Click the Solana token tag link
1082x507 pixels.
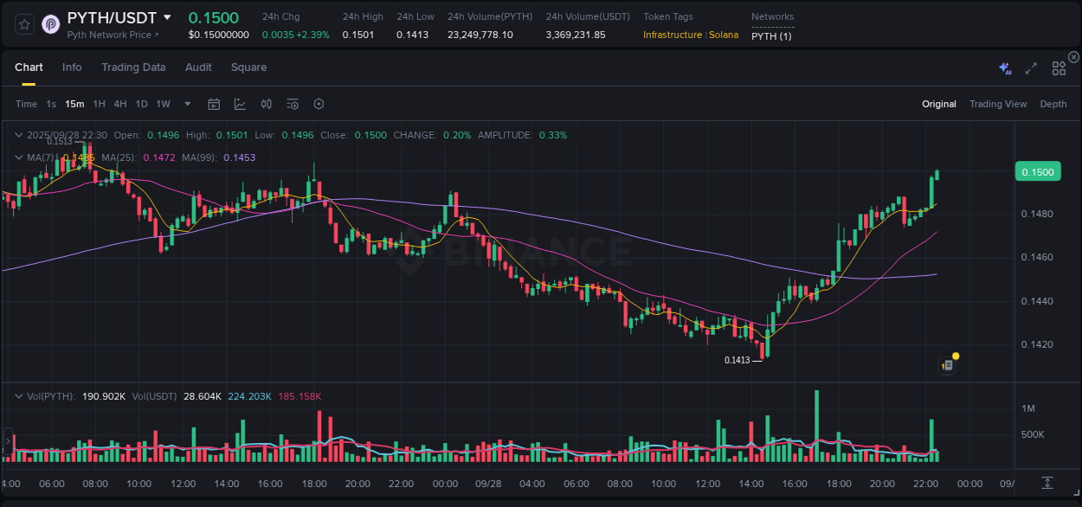click(725, 35)
